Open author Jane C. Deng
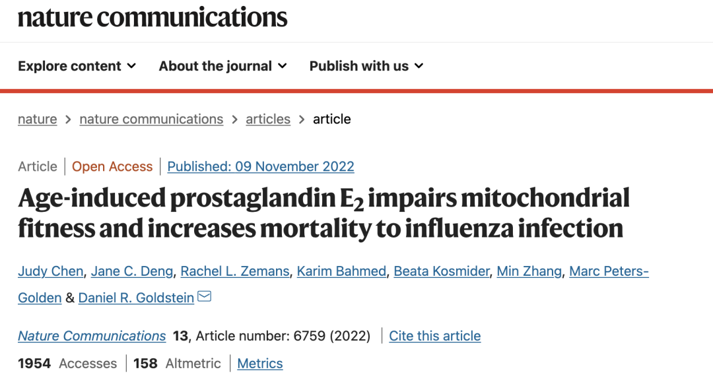The width and height of the screenshot is (713, 388). (132, 271)
